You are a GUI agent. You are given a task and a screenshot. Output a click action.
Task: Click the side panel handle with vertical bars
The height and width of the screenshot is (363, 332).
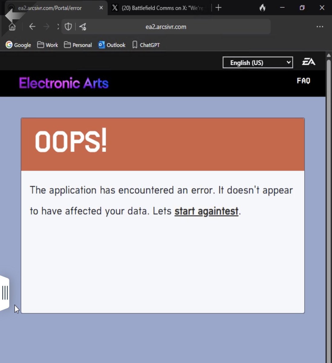click(x=5, y=293)
